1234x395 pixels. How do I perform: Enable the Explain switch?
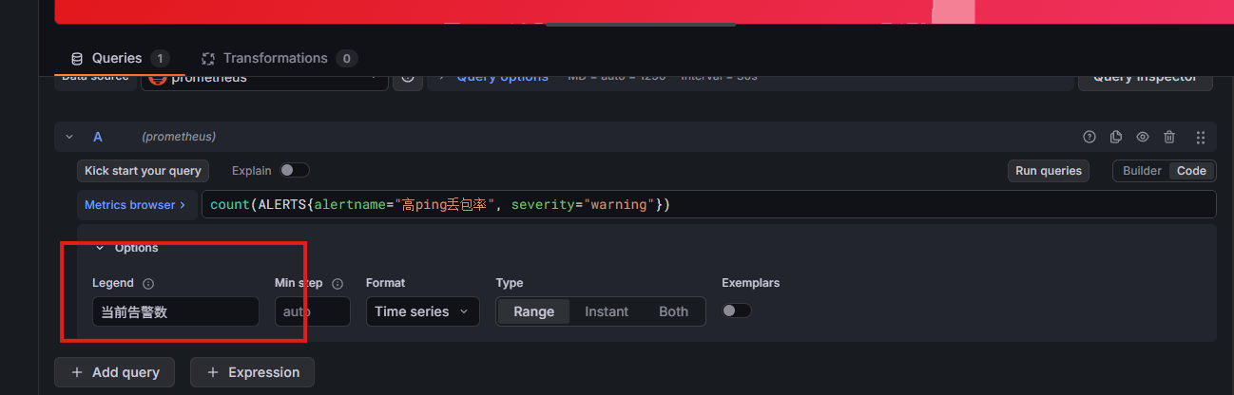click(294, 171)
